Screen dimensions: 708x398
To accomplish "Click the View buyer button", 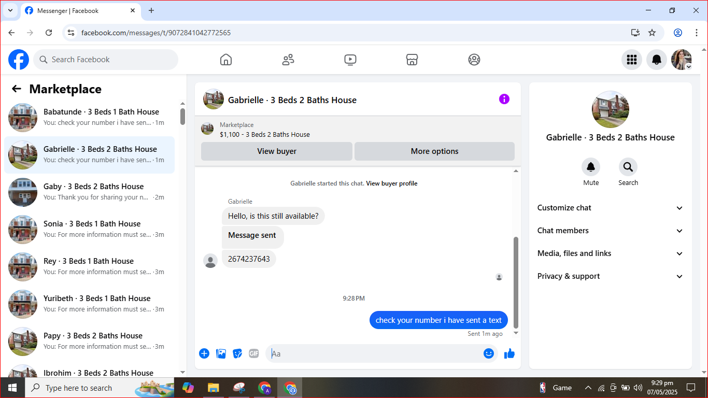I will click(x=277, y=151).
